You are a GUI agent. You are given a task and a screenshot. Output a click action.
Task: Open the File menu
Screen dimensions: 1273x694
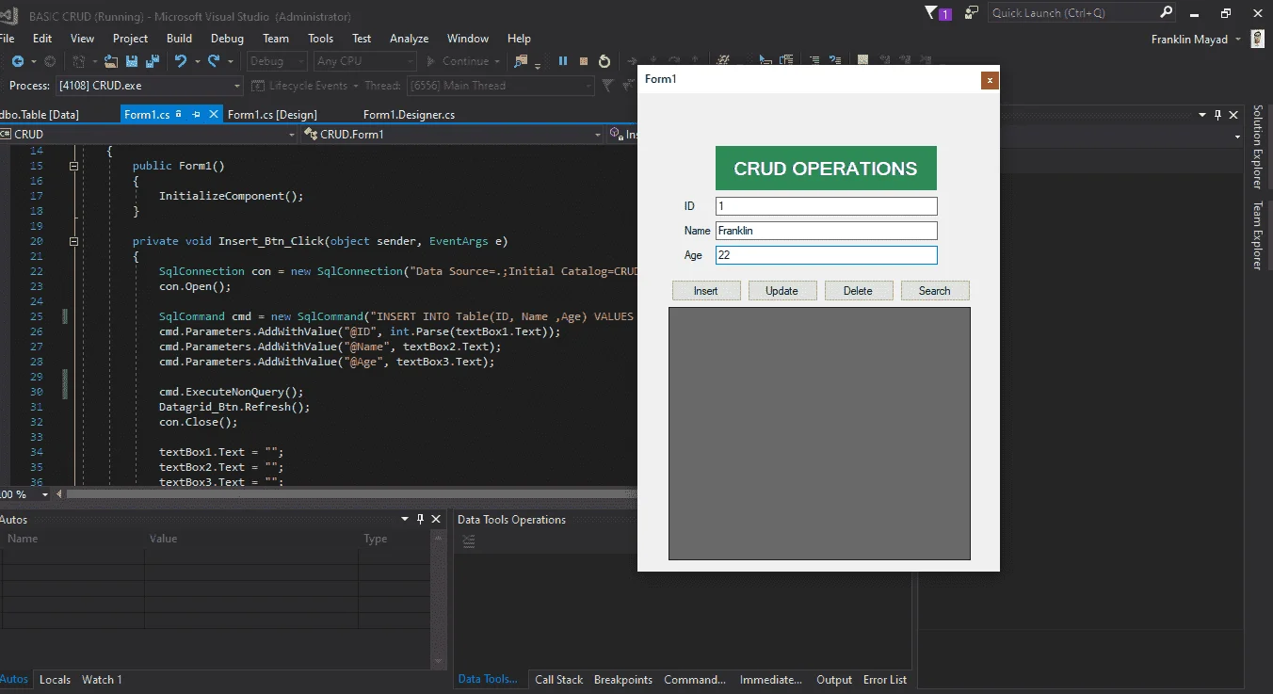coord(8,39)
